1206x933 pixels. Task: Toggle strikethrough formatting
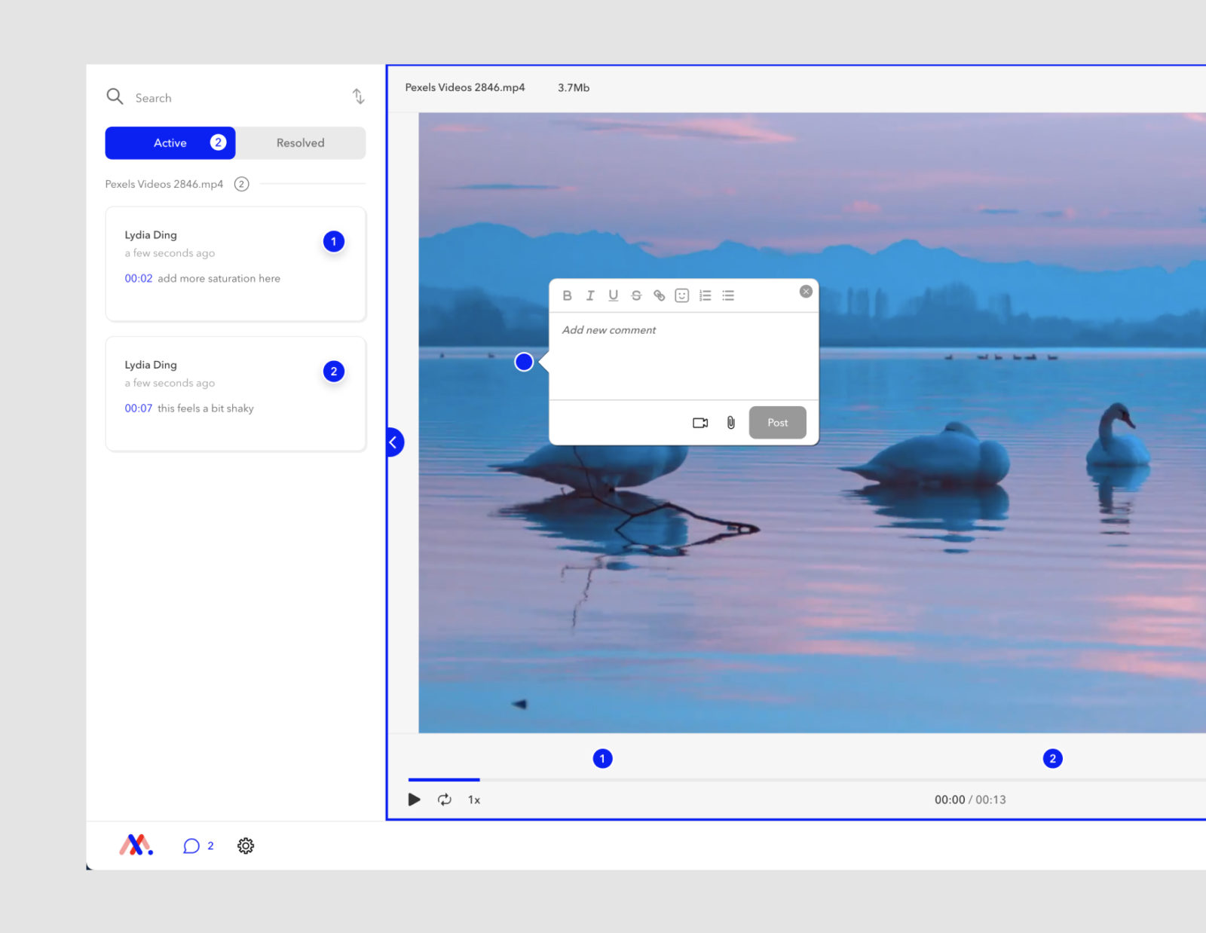[636, 295]
